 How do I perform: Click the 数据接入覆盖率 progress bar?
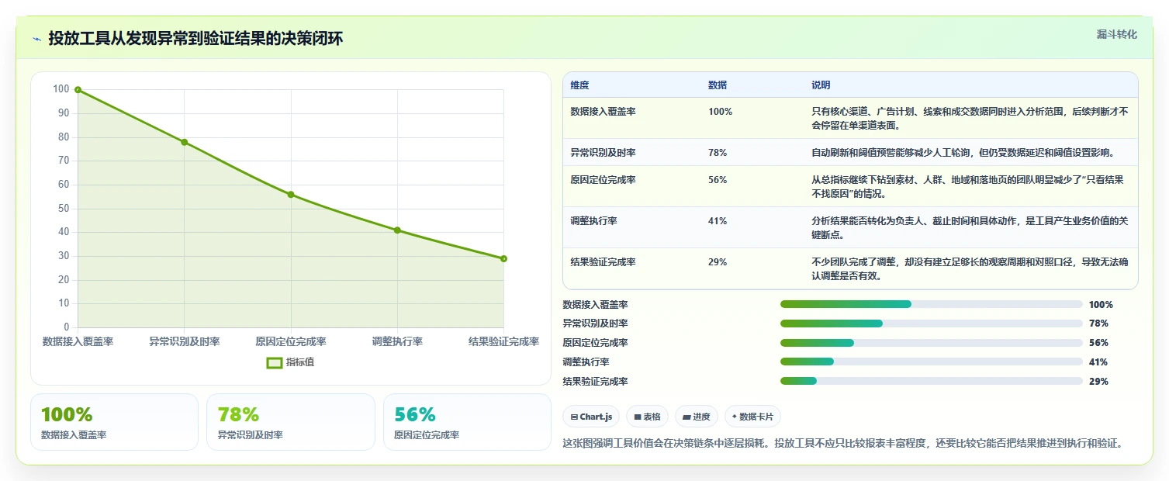pos(931,304)
